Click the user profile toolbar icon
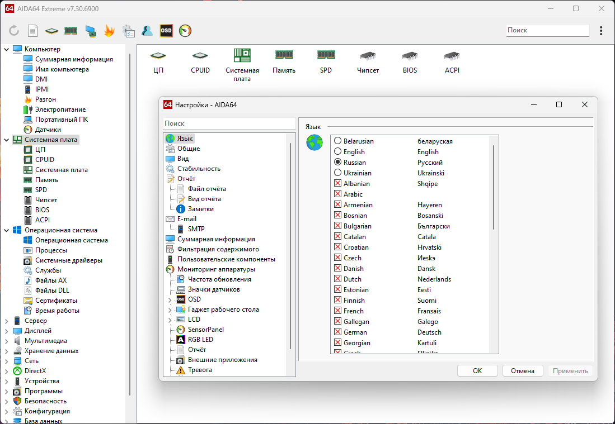The height and width of the screenshot is (424, 615). click(x=147, y=31)
